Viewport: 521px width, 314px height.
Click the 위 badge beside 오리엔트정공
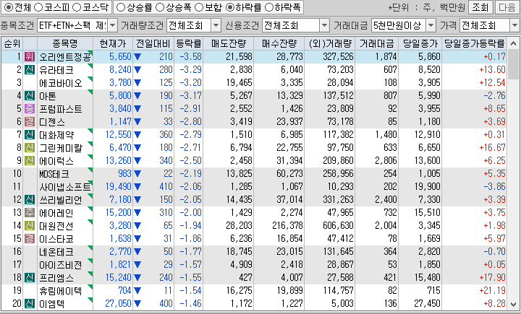tap(30, 57)
